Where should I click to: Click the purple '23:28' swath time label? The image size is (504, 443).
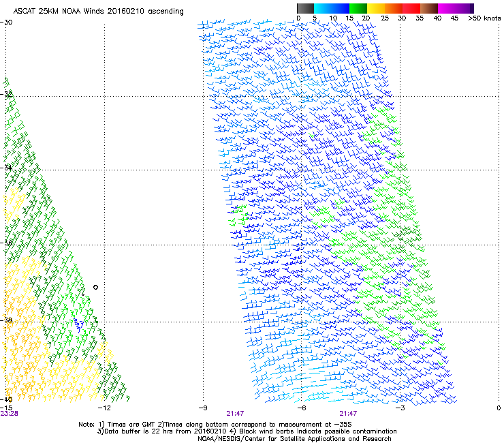tap(10, 414)
